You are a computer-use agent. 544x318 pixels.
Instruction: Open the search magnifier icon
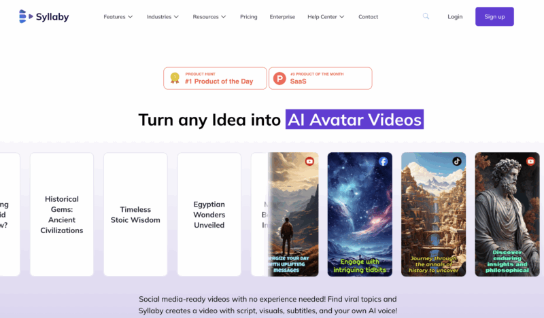coord(426,16)
